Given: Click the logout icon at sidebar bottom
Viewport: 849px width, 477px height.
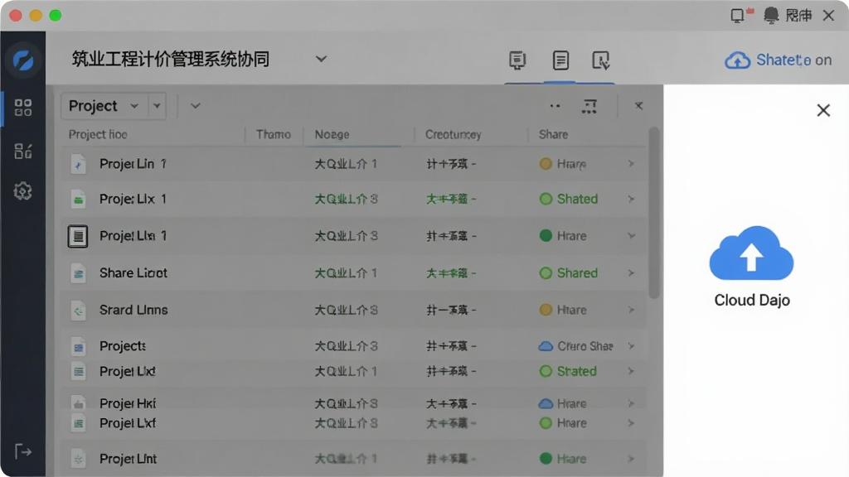Looking at the screenshot, I should coord(22,451).
